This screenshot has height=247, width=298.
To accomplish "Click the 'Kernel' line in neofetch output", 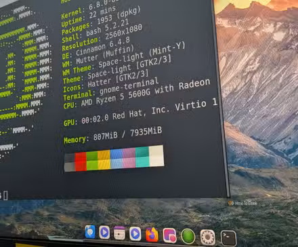I will [x=90, y=9].
